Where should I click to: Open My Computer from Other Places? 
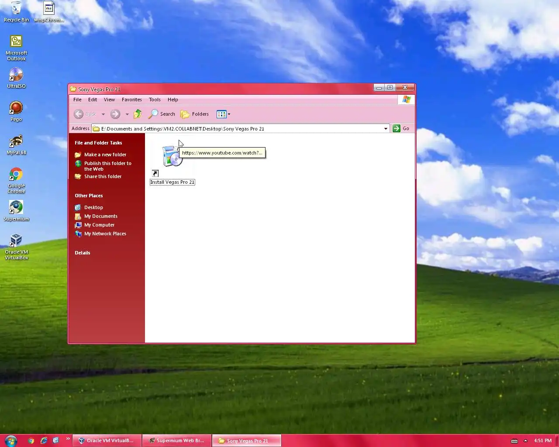(95, 225)
